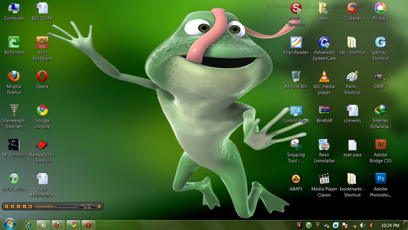This screenshot has width=408, height=230.
Task: Switch to Opera taskbar button
Action: tap(88, 225)
